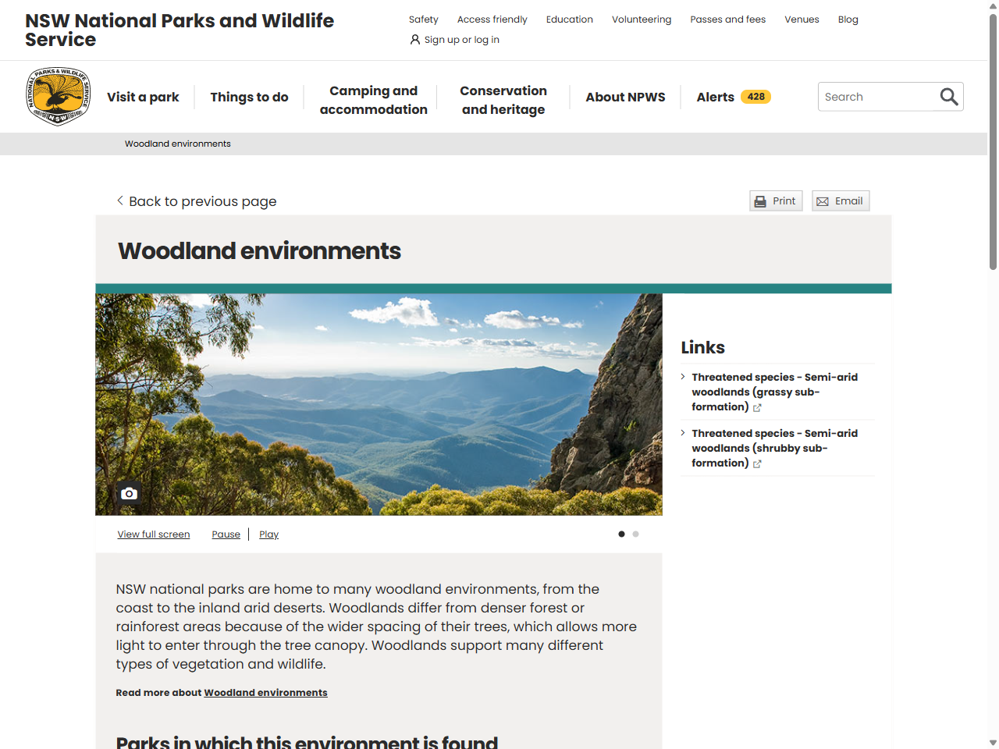The height and width of the screenshot is (749, 999).
Task: Open the Camping and accommodation menu
Action: pos(373,100)
